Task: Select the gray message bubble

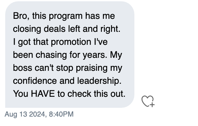Action: pyautogui.click(x=70, y=55)
